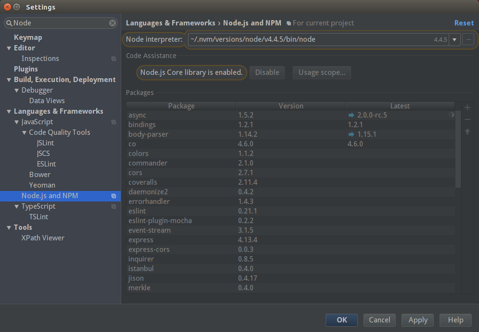Clear the settings search field text
The image size is (479, 332).
[x=113, y=23]
